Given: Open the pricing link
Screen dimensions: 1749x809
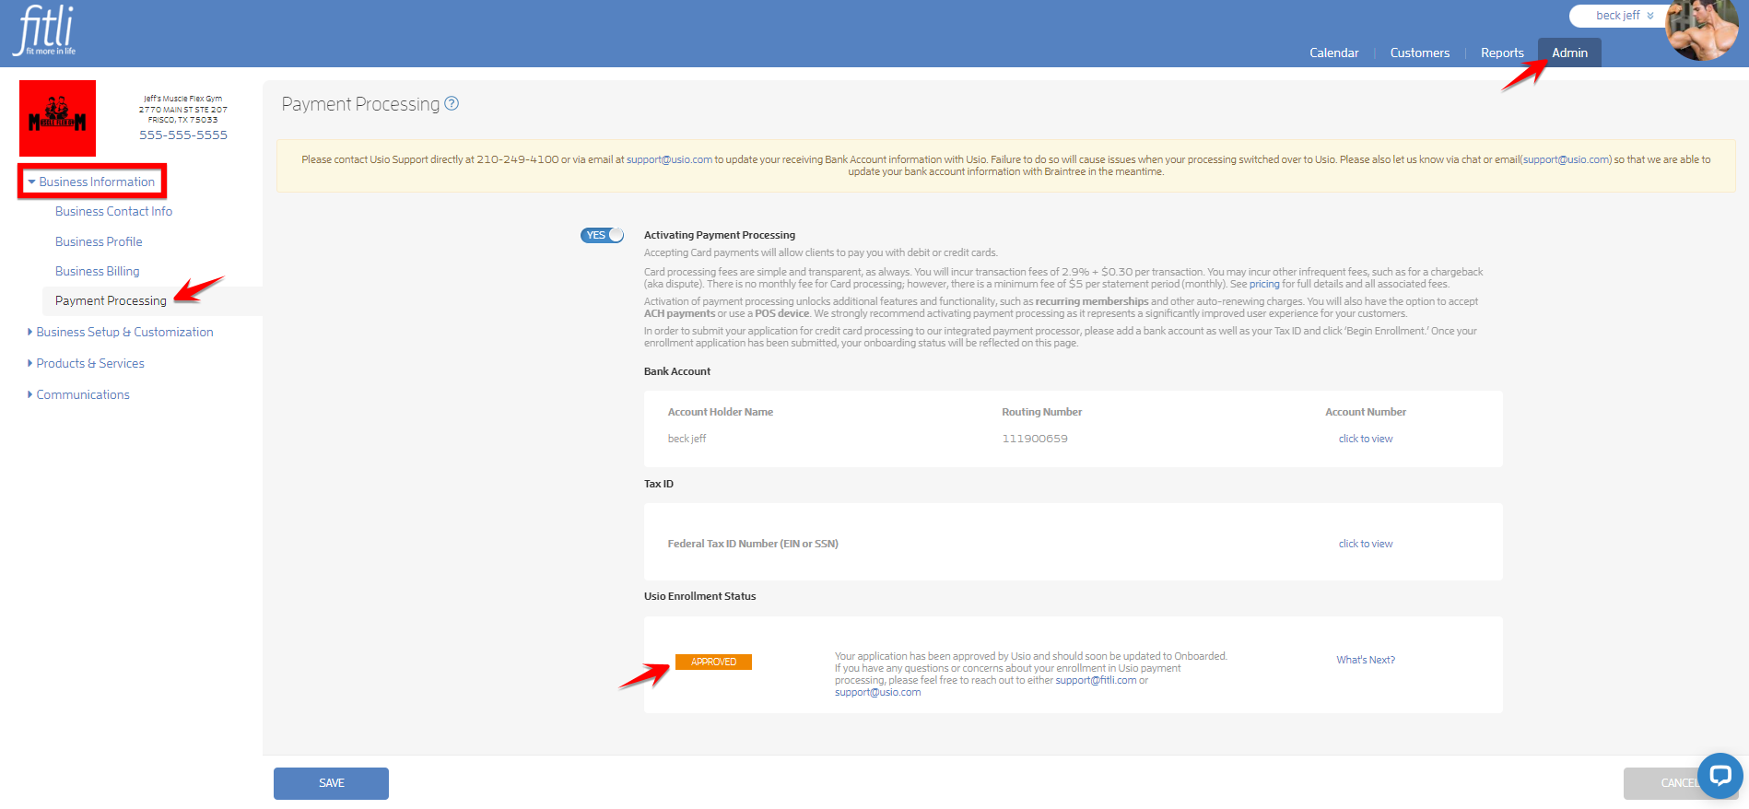Looking at the screenshot, I should [1264, 284].
